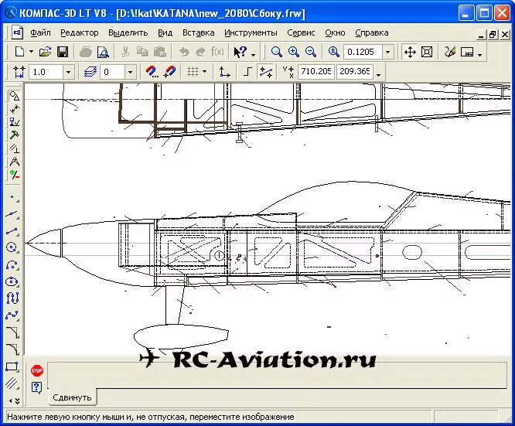Expand the zoom scale dropdown arrow
Viewport: 515px width, 426px height.
click(388, 52)
